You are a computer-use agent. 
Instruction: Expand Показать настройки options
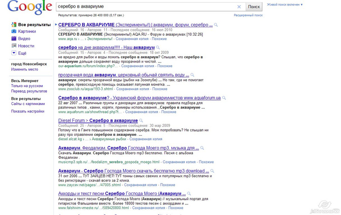[28, 111]
